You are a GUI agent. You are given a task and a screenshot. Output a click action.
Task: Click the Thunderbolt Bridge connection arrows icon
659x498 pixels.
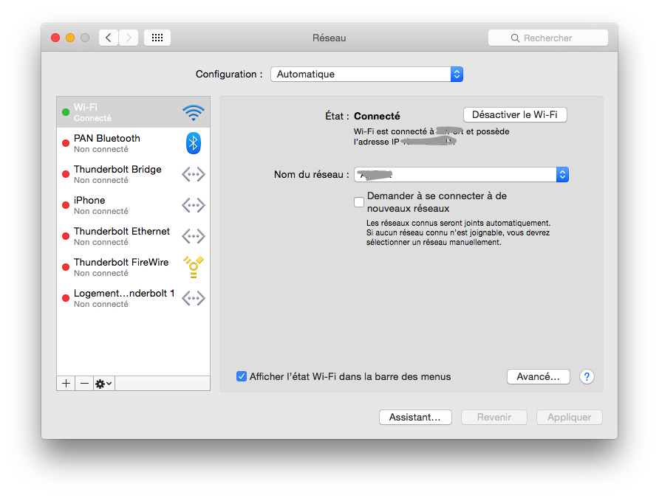coord(194,174)
